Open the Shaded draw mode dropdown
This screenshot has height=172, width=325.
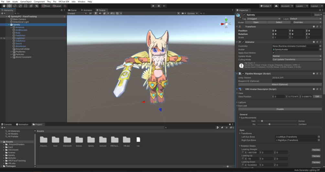tap(77, 14)
